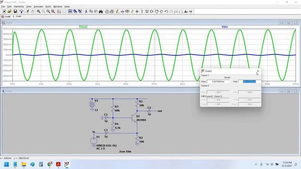The width and height of the screenshot is (301, 169).
Task: Open the Windows Start menu
Action: (7, 164)
